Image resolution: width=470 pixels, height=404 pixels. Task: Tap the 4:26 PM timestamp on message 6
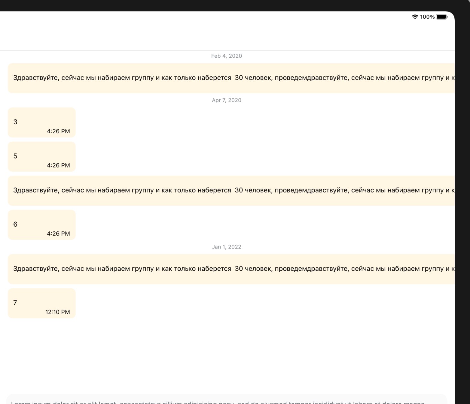coord(58,234)
